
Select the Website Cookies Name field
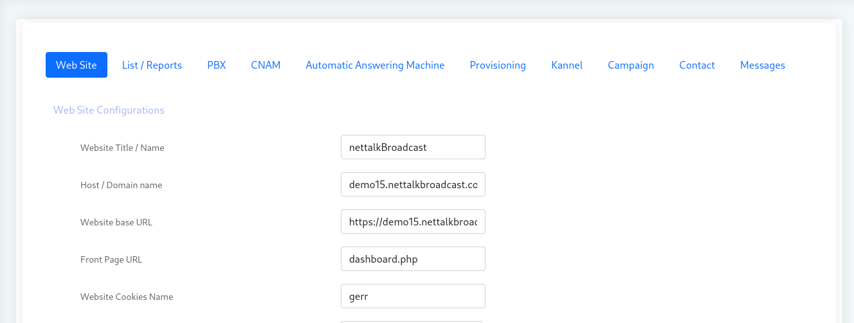pos(413,296)
